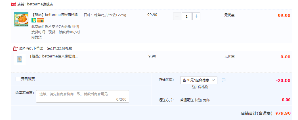Decrease quantity with the minus button
Viewport: 298px width, 120px height.
click(177, 16)
